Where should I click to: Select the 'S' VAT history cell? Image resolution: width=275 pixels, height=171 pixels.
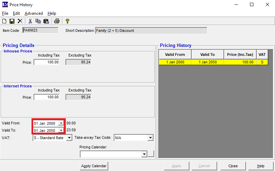262,62
